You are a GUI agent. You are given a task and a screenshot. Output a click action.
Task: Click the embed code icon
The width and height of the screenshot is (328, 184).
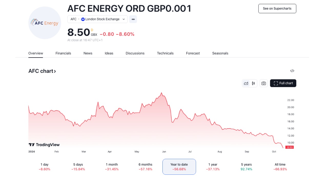292,71
